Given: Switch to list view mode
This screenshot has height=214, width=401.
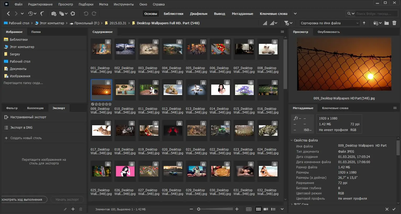Looking at the screenshot, I should click(273, 209).
